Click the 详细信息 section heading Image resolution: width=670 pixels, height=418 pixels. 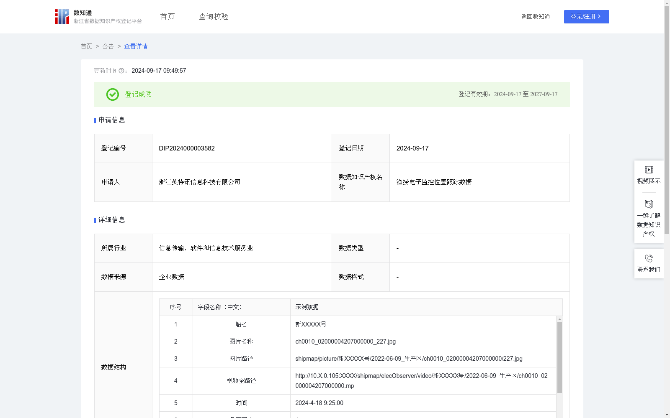(x=111, y=220)
